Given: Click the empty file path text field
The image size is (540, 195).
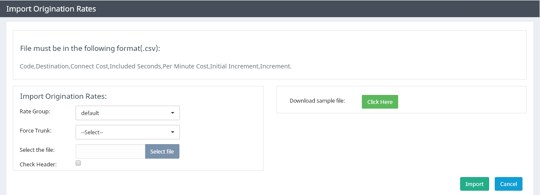Looking at the screenshot, I should pos(110,151).
